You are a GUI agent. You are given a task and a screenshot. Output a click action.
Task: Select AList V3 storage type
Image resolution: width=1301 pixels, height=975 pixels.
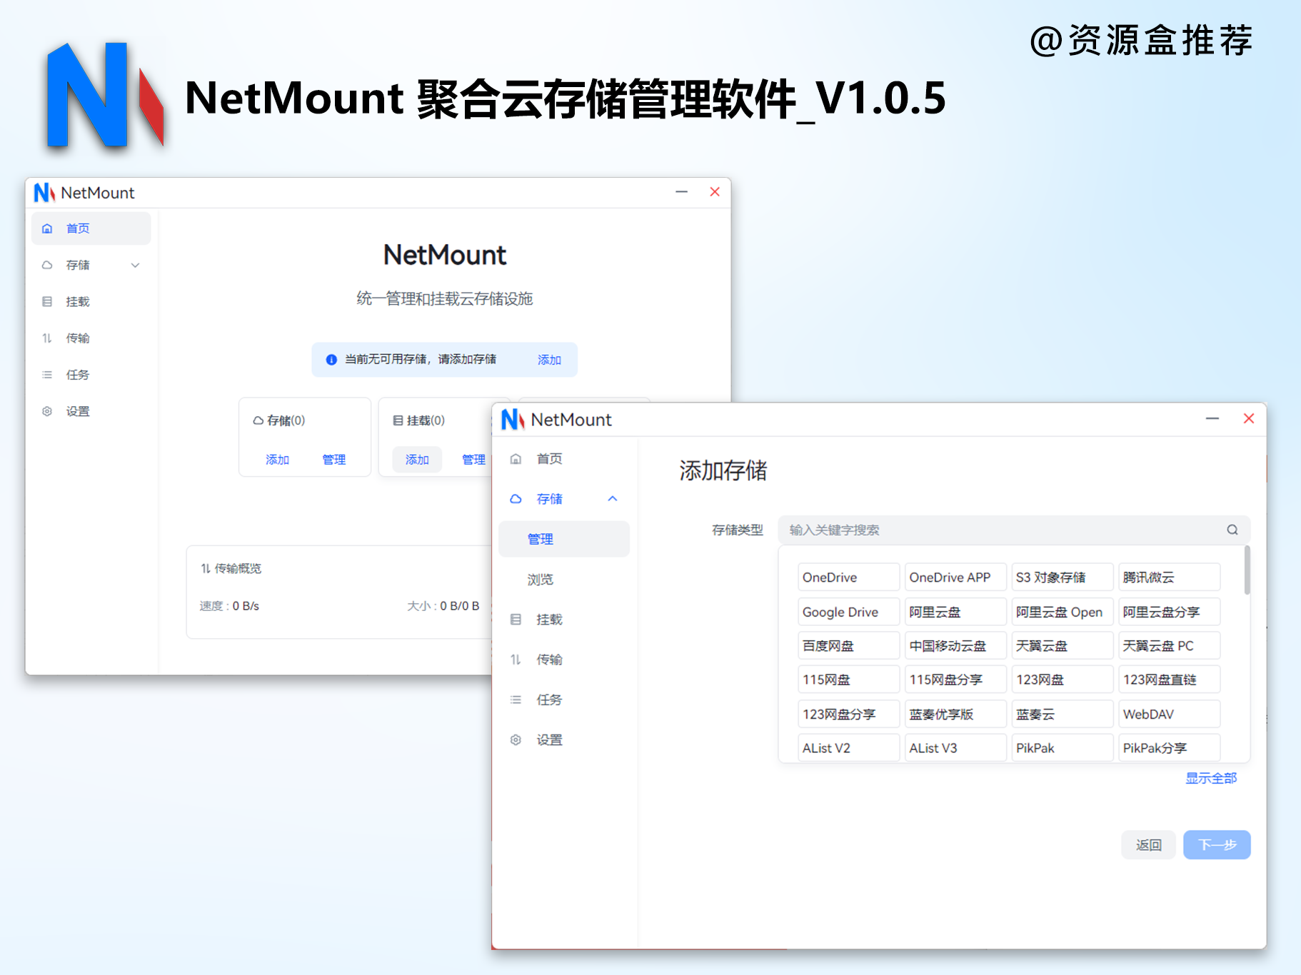tap(955, 748)
